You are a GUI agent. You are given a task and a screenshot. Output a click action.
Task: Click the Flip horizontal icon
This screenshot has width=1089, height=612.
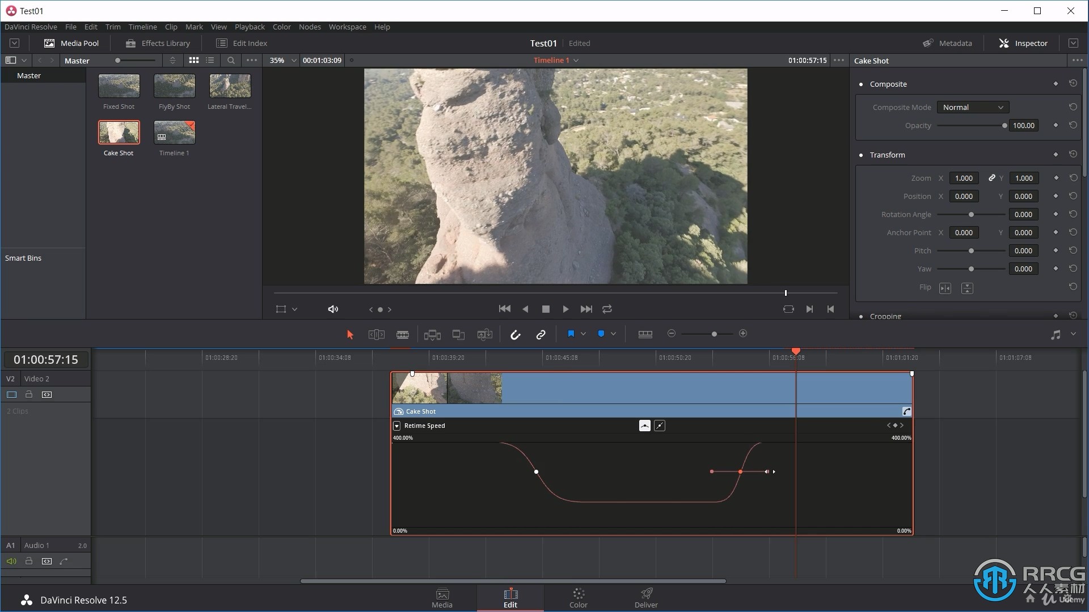click(x=945, y=288)
